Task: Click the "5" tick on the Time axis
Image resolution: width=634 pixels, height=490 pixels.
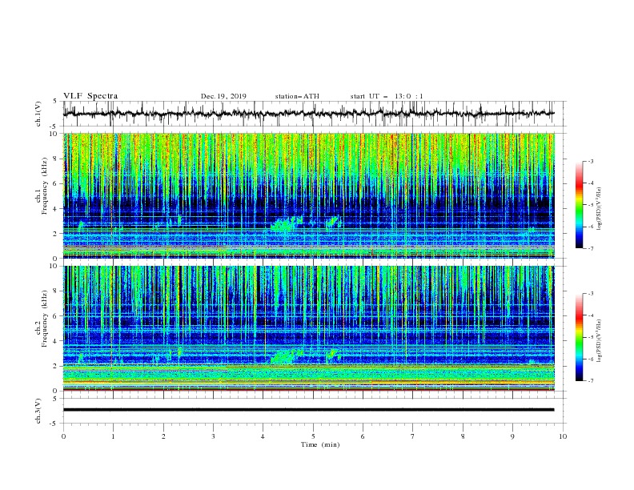Action: pyautogui.click(x=313, y=436)
